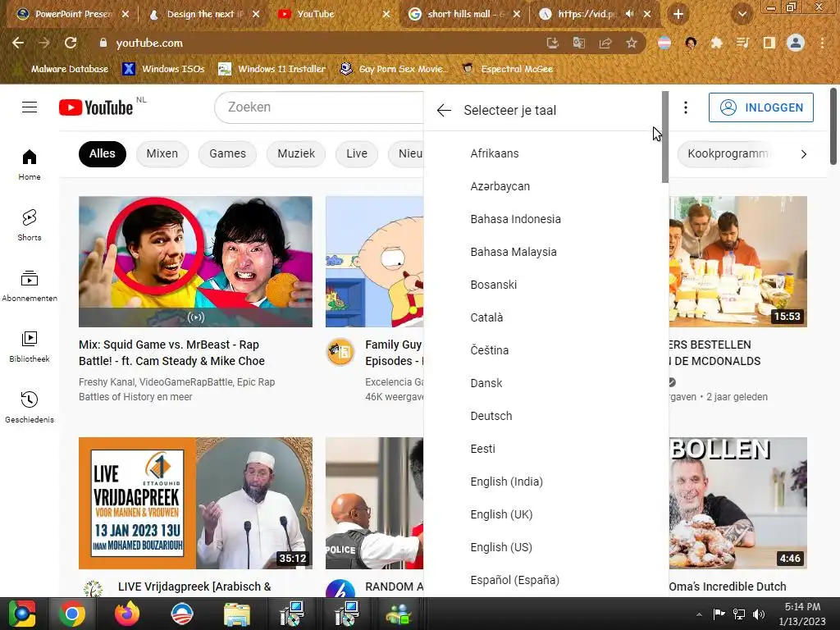Viewport: 840px width, 630px height.
Task: Switch to the Design the next tab
Action: (x=205, y=14)
